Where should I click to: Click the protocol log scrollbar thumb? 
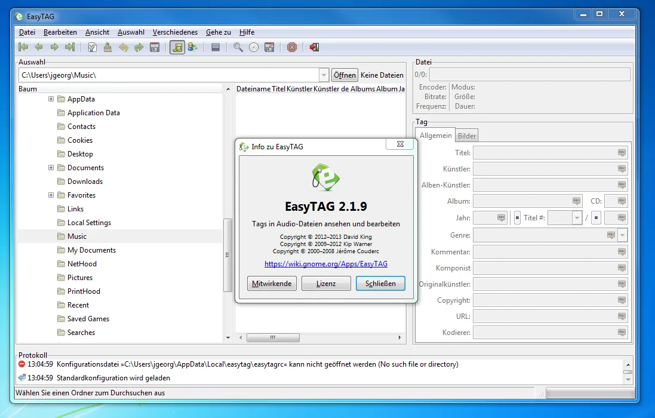click(x=628, y=371)
